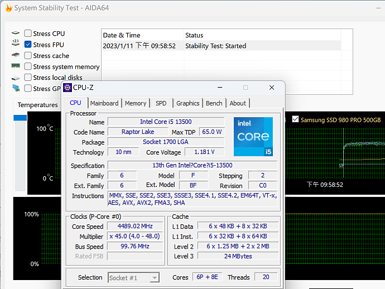
Task: Click the L1 Data cache value
Action: tap(238, 226)
